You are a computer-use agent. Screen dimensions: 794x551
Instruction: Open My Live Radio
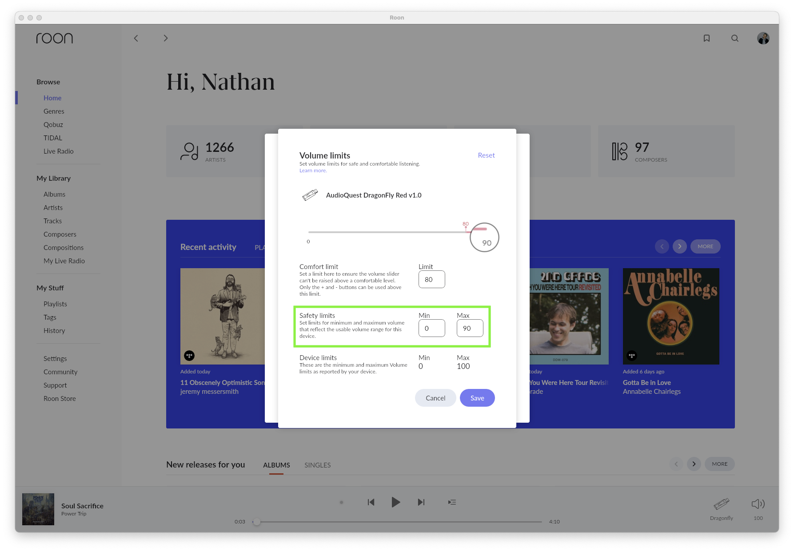coord(64,261)
